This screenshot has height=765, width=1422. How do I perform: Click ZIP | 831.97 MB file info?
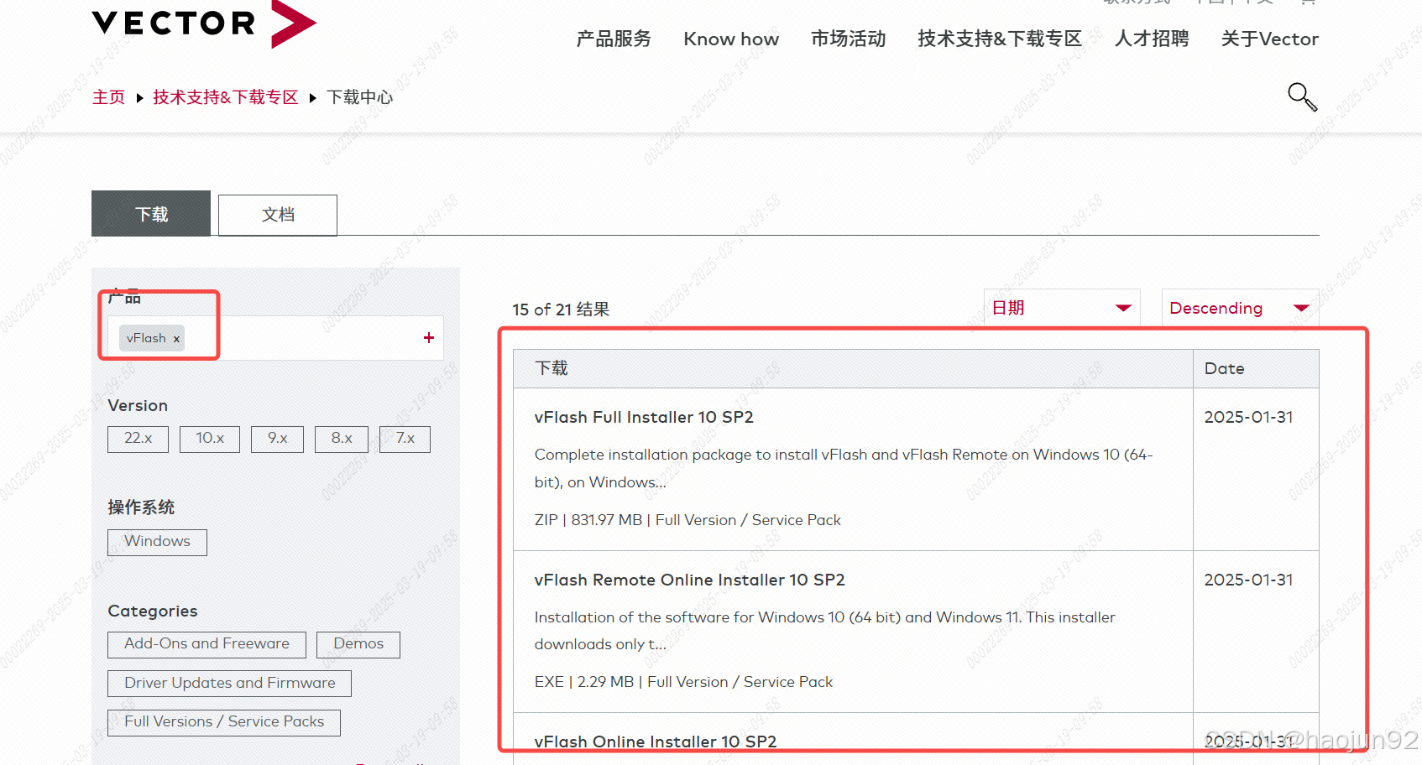[687, 520]
